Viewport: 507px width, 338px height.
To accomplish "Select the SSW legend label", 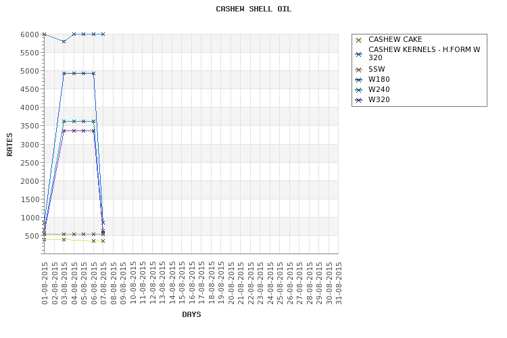I will [x=377, y=69].
